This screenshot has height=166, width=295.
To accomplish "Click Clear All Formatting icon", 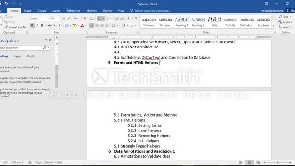I will pos(85,18).
